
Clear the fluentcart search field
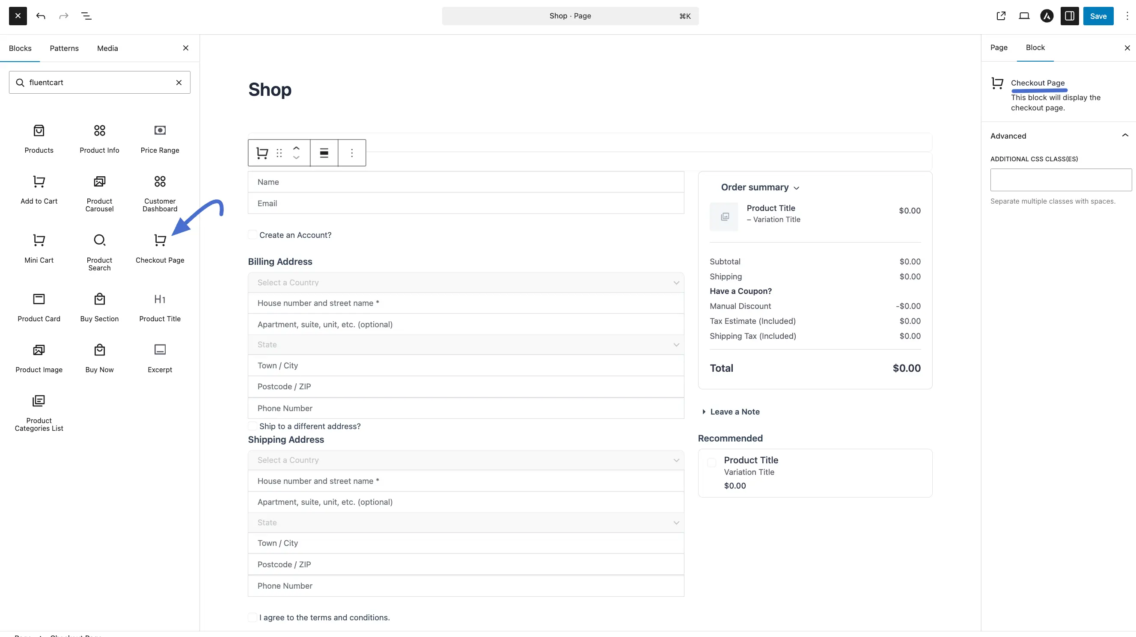coord(179,83)
